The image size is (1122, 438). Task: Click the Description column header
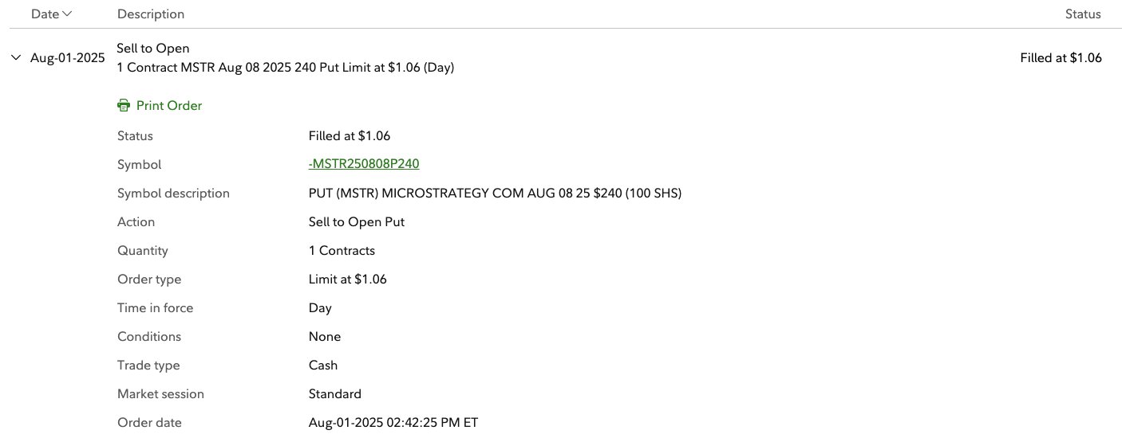pyautogui.click(x=151, y=14)
